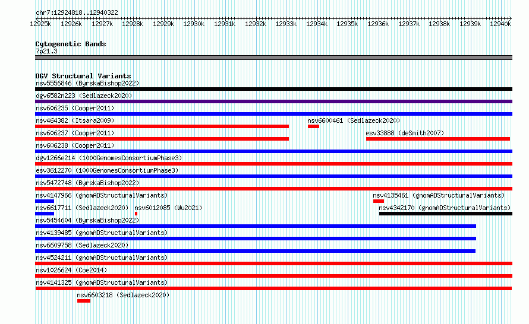Select the red bar beneath nsv4141325
The width and height of the screenshot is (529, 324).
(x=273, y=288)
